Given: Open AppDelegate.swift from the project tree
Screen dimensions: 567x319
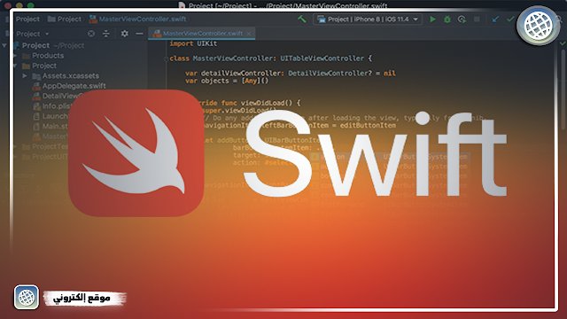Looking at the screenshot, I should click(x=69, y=86).
